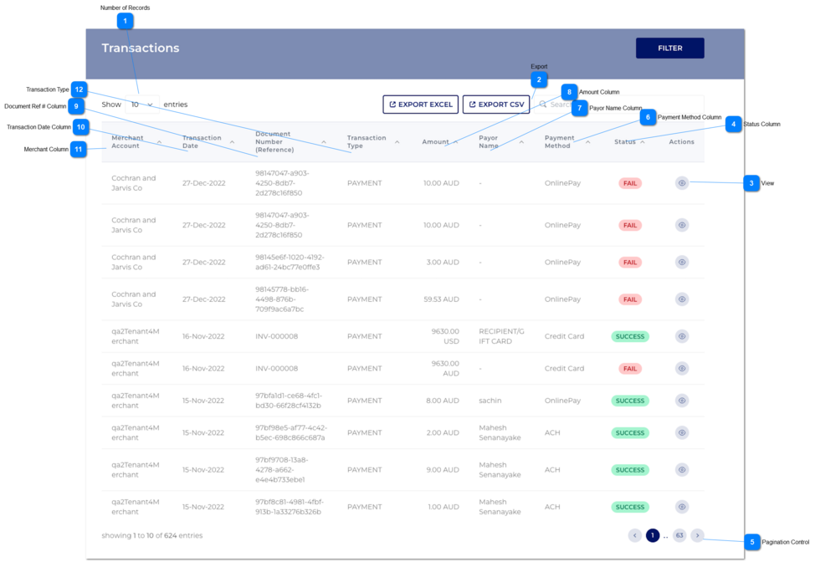
Task: Click the EXPORT CSV button
Action: [496, 105]
